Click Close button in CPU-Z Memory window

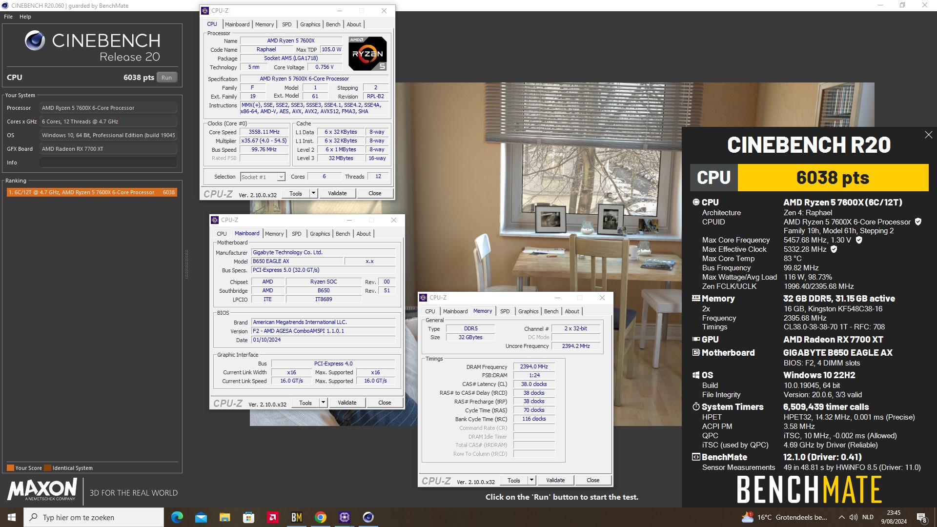point(593,480)
